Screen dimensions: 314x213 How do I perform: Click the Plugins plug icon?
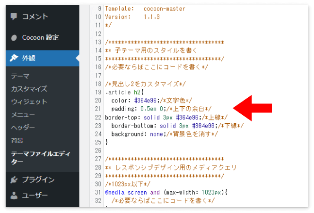tap(14, 179)
